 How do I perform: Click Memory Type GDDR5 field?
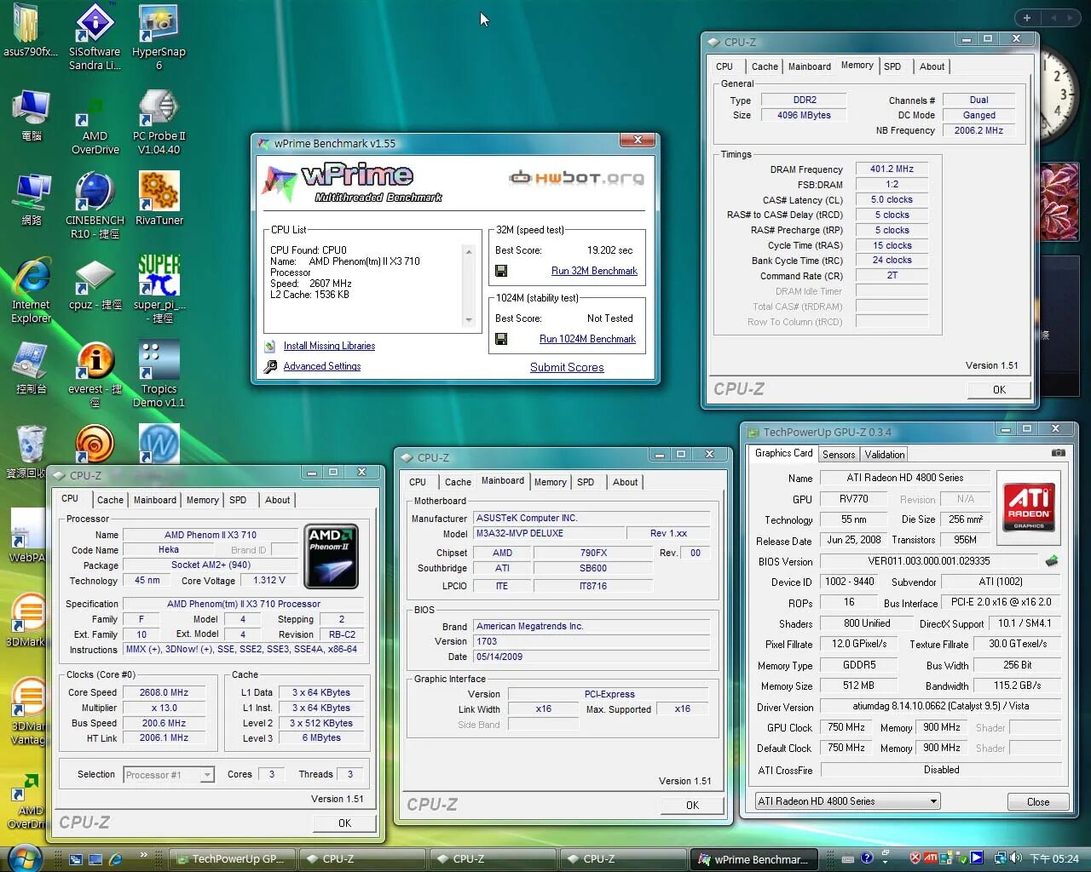pos(859,665)
